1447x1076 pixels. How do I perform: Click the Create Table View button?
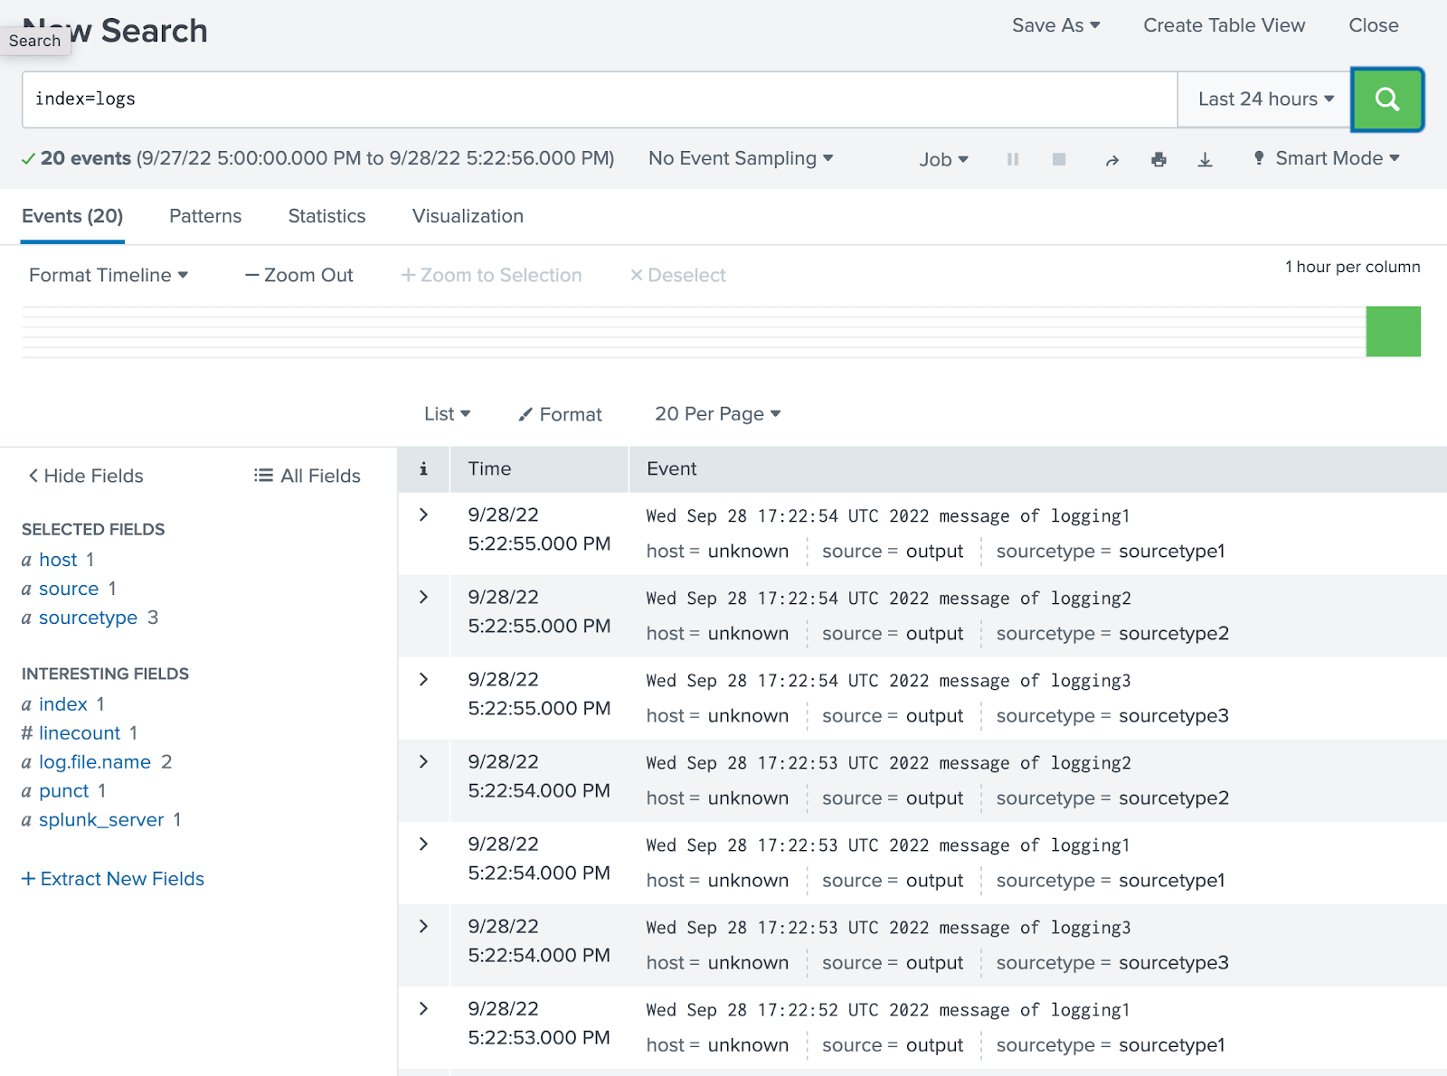(1224, 25)
